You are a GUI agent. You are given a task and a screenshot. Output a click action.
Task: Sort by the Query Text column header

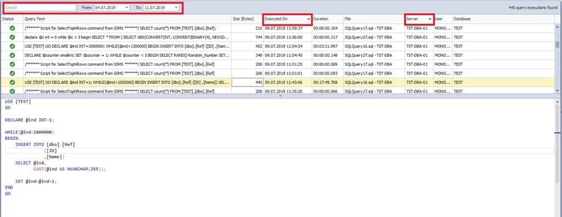point(127,19)
